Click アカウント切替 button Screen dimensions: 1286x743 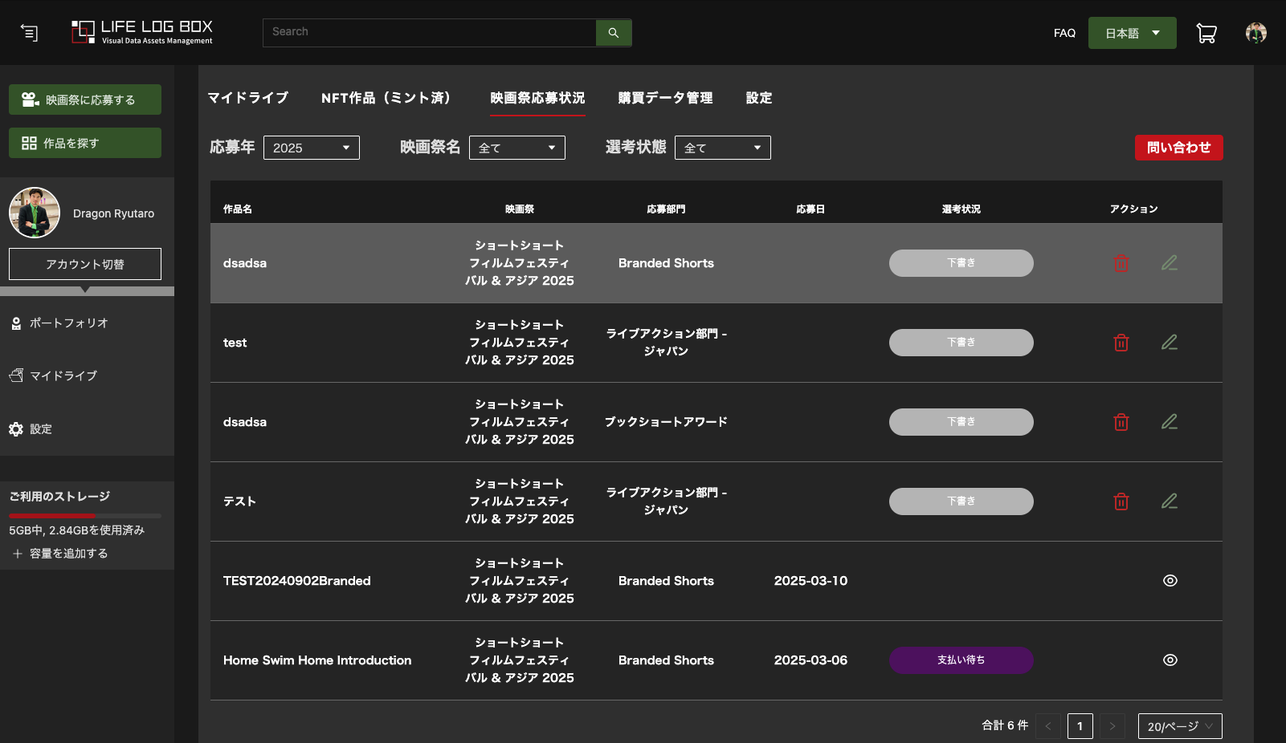pyautogui.click(x=85, y=264)
